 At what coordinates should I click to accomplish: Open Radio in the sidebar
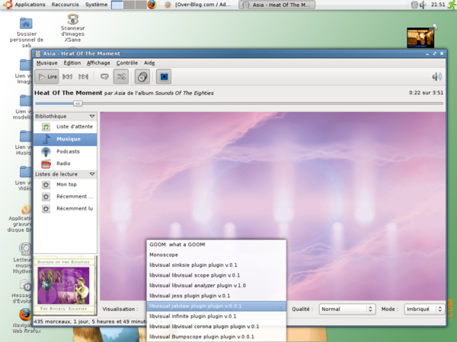click(x=66, y=163)
